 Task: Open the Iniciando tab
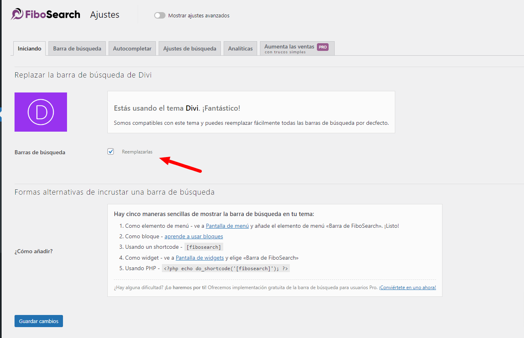tap(29, 48)
